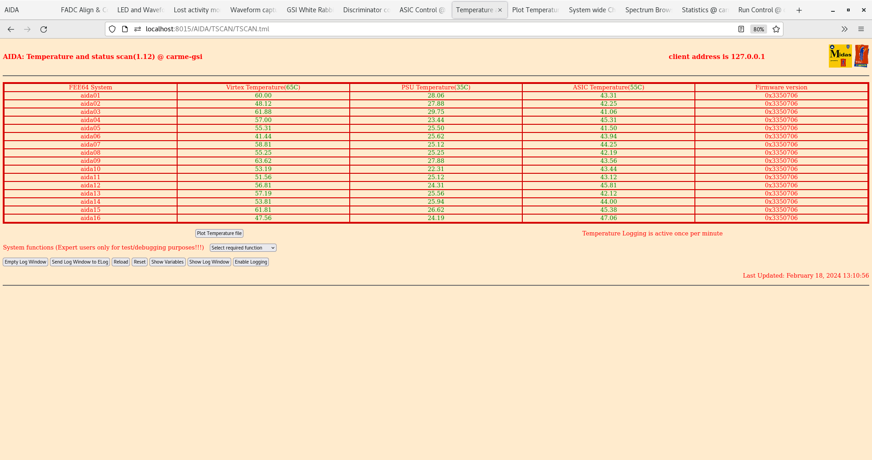This screenshot has height=460, width=872.
Task: Click the 80% zoom indicator
Action: (758, 29)
